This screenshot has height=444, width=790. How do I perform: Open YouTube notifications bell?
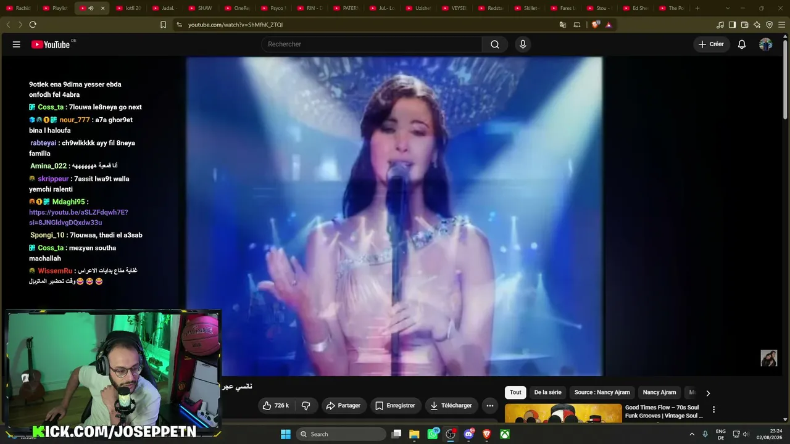tap(742, 44)
